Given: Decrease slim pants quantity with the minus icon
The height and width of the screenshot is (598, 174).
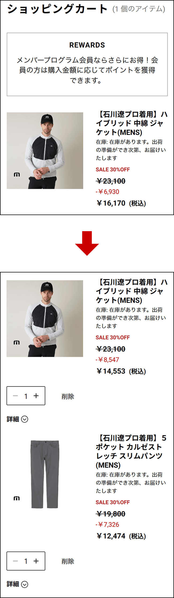Looking at the screenshot, I should coord(16,561).
